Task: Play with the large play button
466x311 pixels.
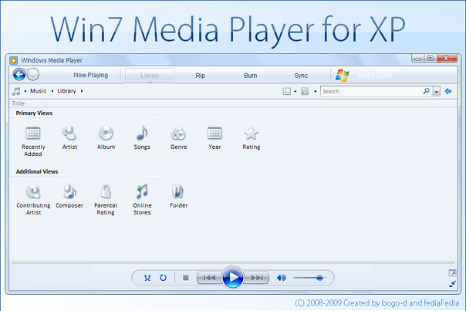Action: [233, 277]
